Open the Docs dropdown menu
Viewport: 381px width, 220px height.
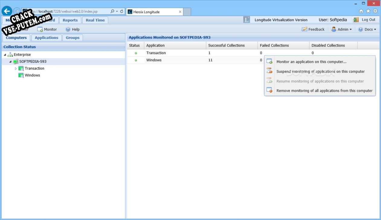point(368,29)
